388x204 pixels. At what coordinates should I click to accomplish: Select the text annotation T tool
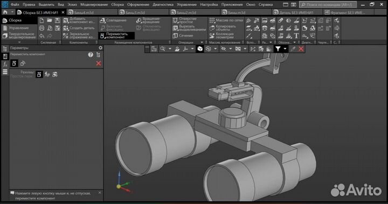(x=296, y=36)
